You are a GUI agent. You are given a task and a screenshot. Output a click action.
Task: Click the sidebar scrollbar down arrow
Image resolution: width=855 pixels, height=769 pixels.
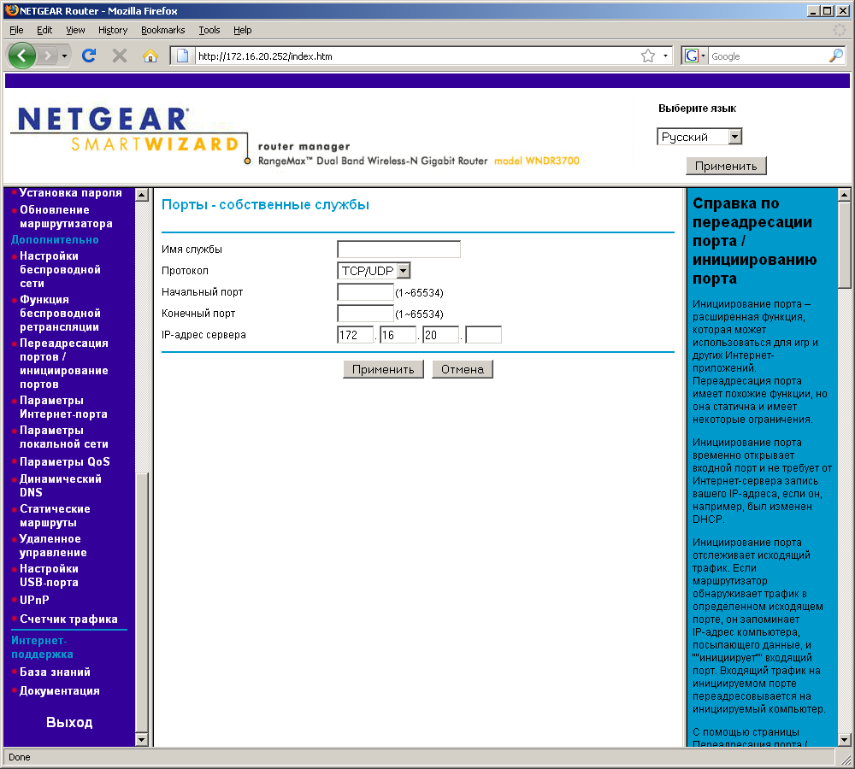(x=142, y=740)
